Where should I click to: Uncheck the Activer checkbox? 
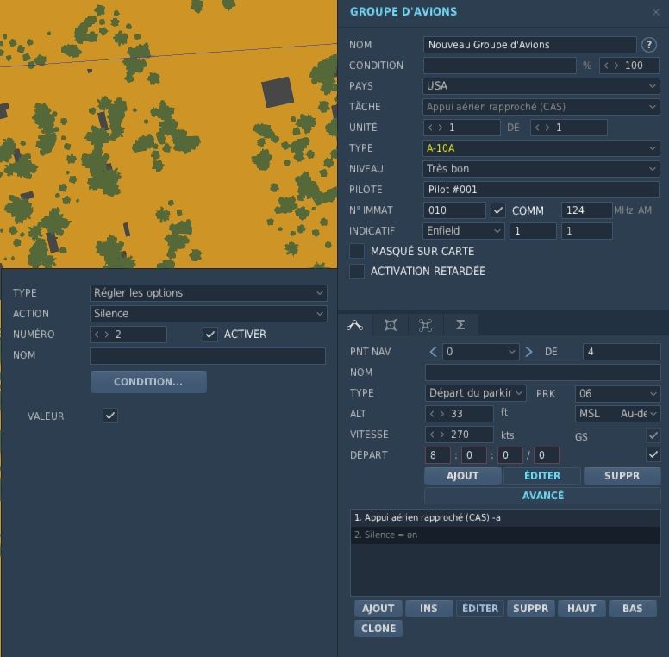(x=210, y=335)
